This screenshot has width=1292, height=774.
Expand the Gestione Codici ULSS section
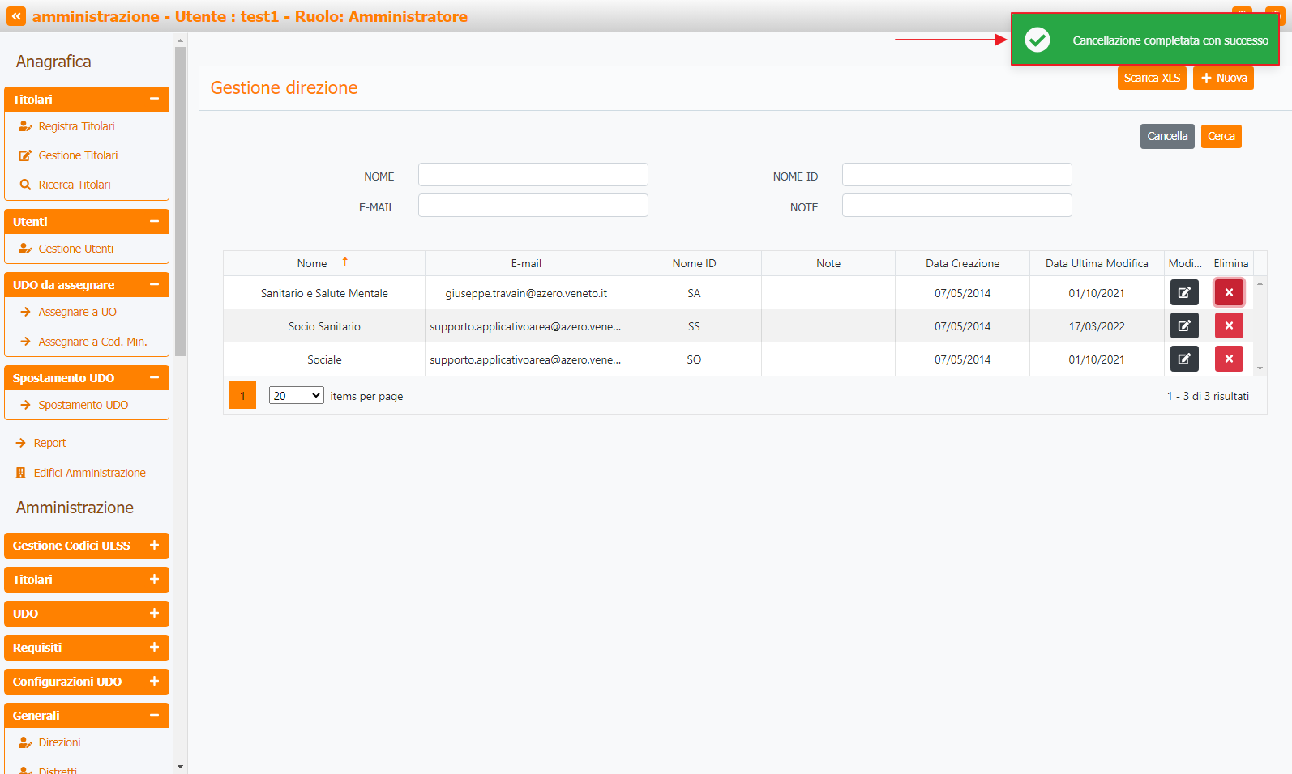[154, 546]
